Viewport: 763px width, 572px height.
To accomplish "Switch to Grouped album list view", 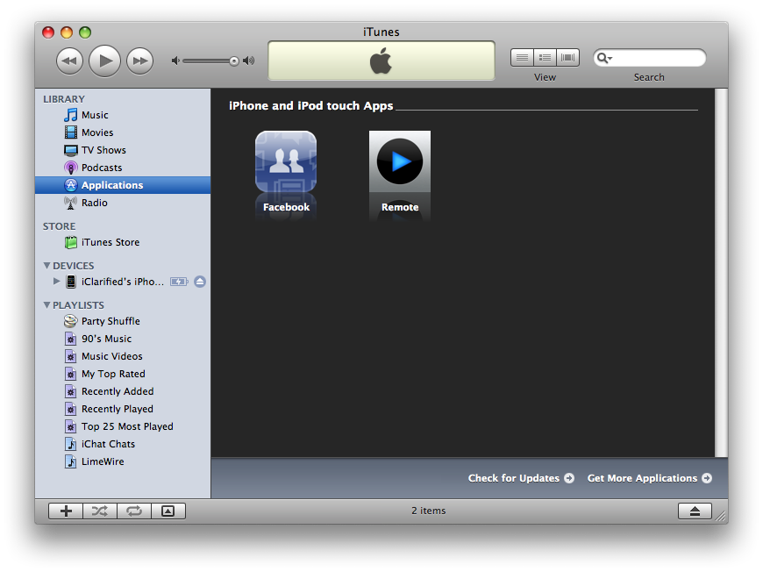I will (x=545, y=57).
